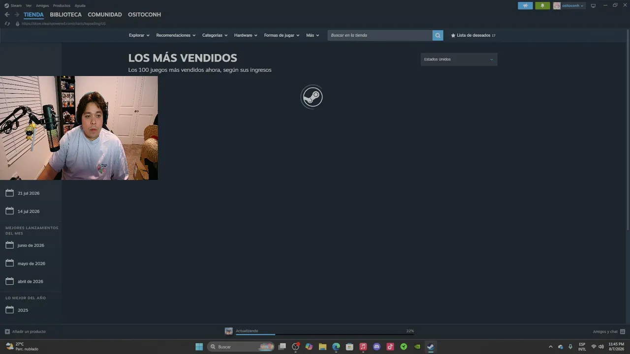Click the store search magnifier button

[x=438, y=35]
